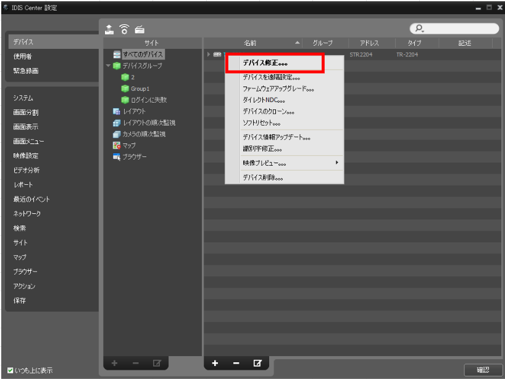
Task: Click the 確認 button
Action: click(483, 370)
